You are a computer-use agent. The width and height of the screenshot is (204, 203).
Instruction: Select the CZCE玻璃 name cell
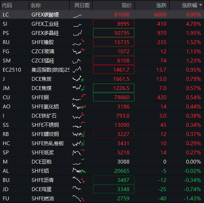coord(43,51)
